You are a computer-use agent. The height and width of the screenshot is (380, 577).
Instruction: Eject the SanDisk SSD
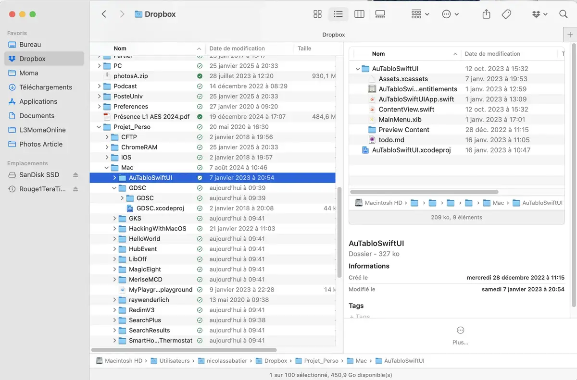(x=75, y=174)
